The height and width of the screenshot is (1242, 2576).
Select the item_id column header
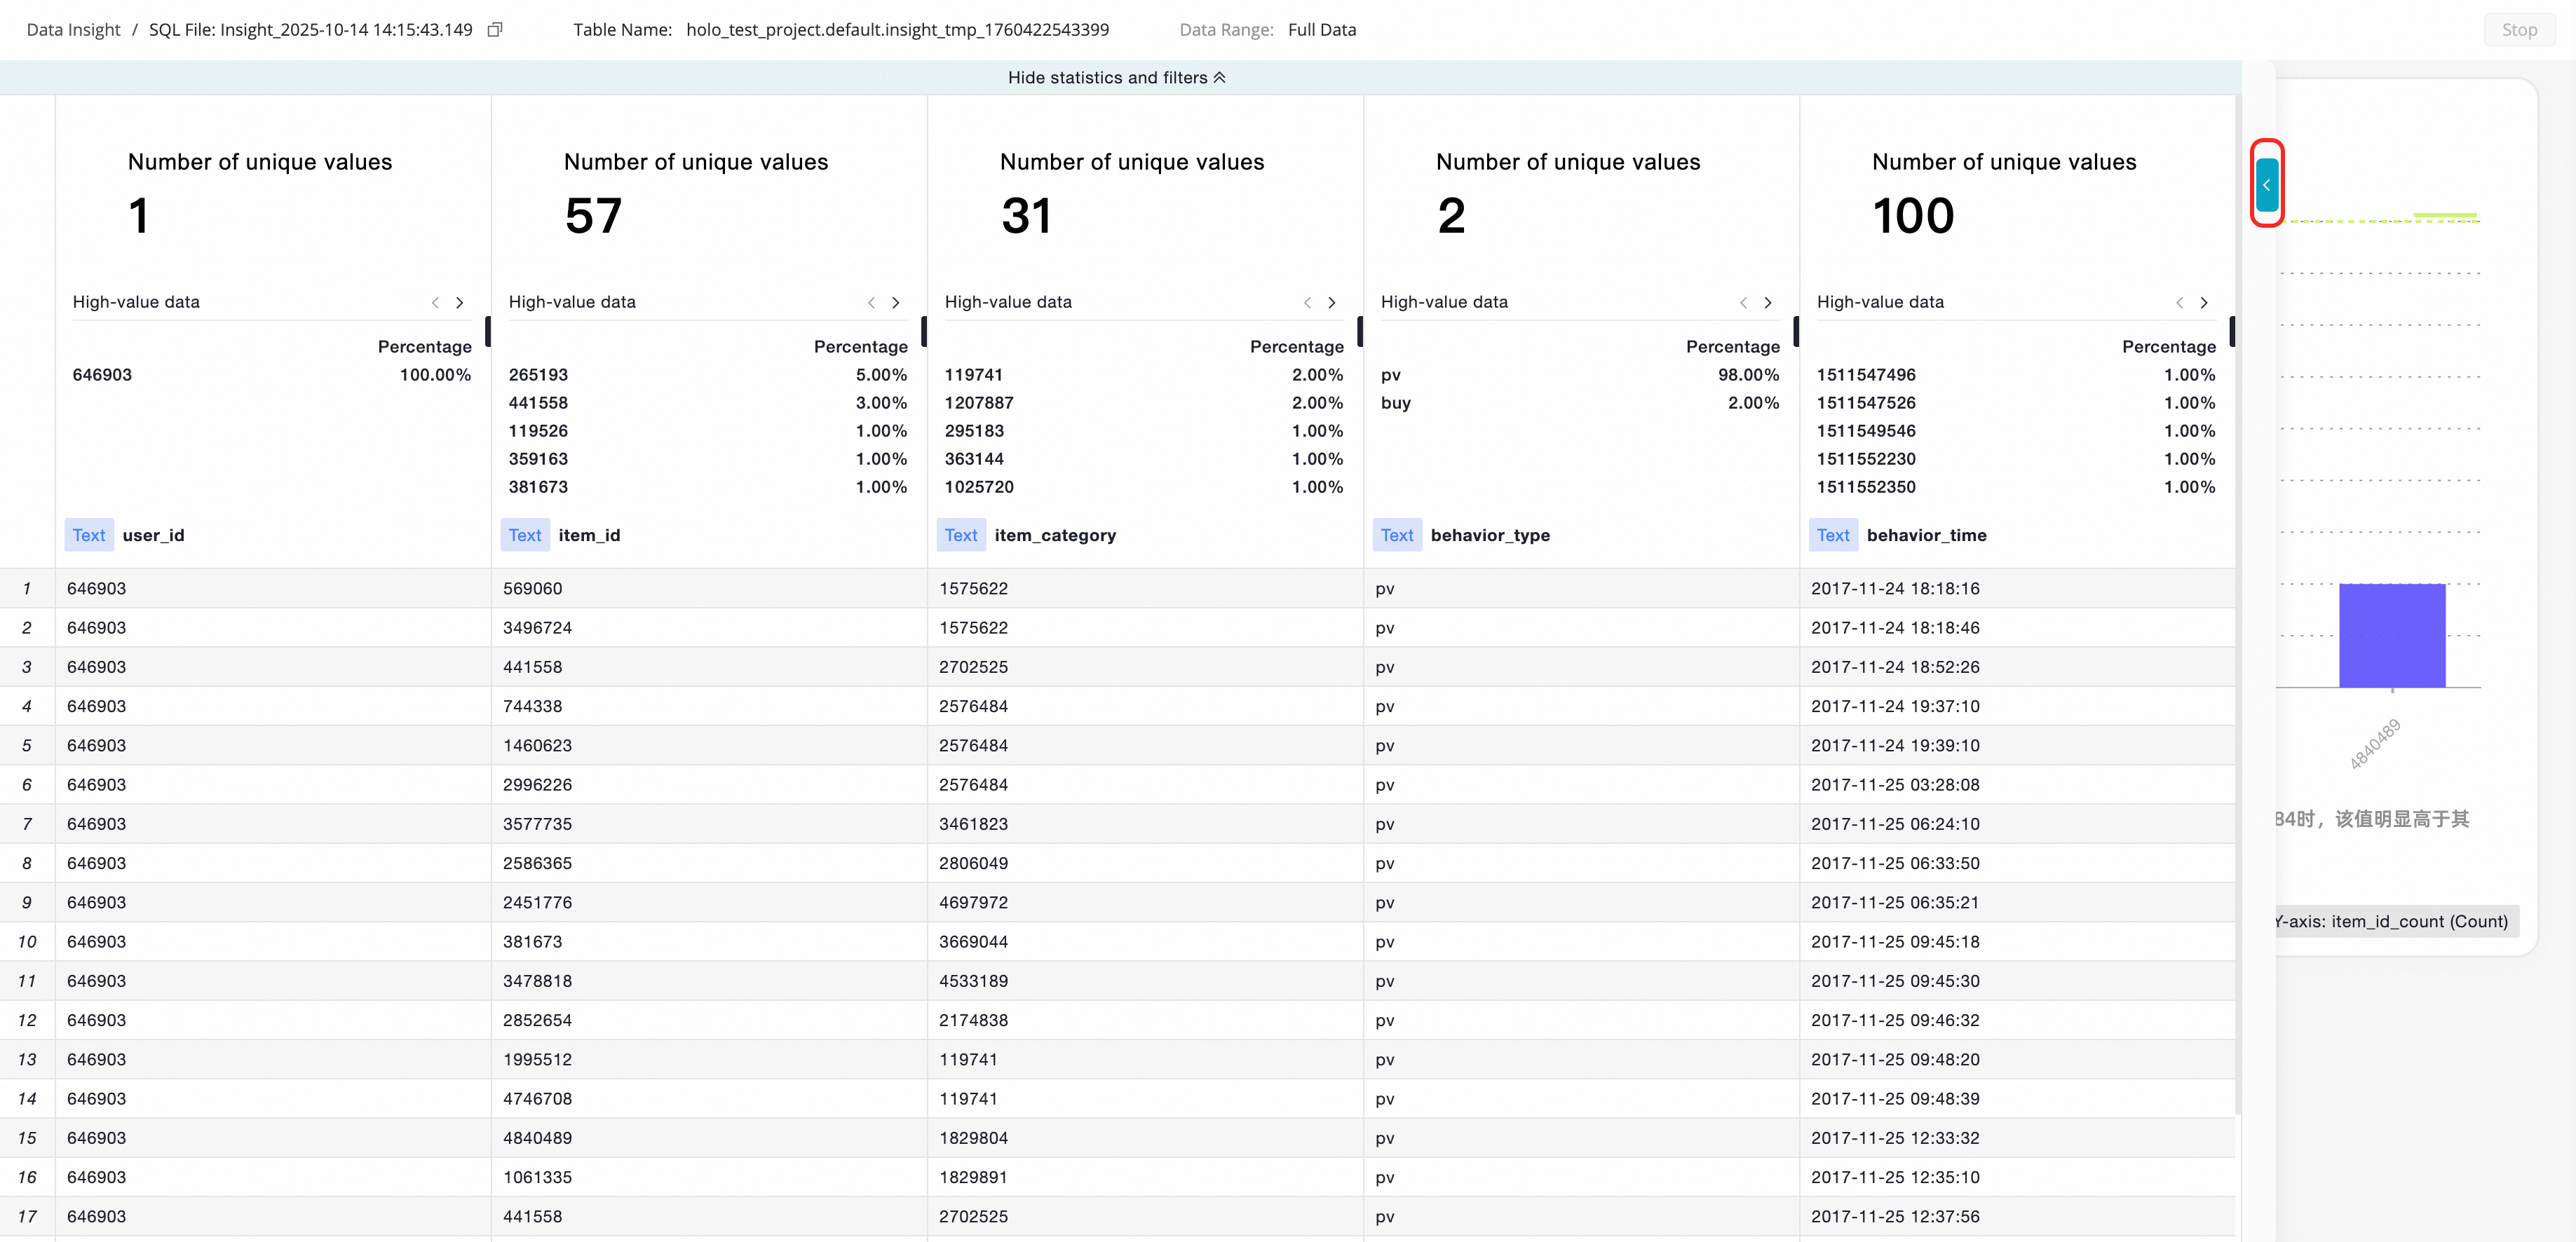589,535
